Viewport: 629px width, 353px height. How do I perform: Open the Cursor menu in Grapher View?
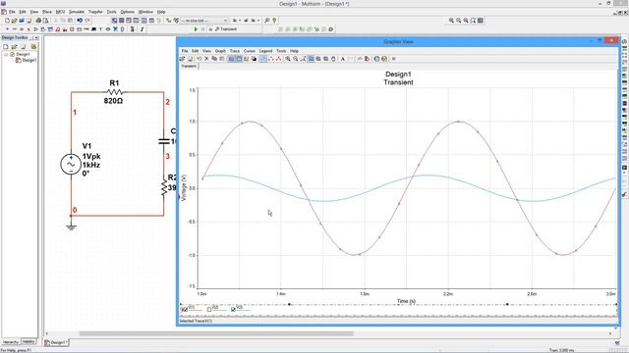pyautogui.click(x=249, y=51)
